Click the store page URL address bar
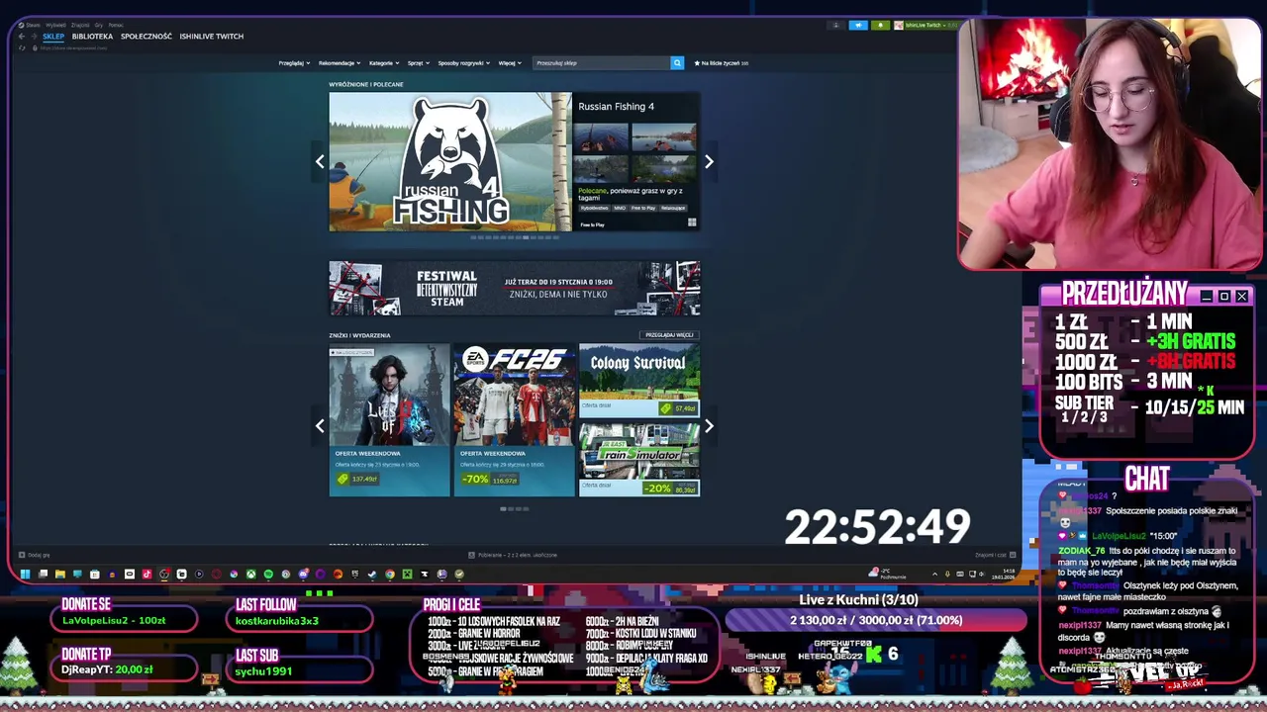The height and width of the screenshot is (712, 1267). [x=74, y=47]
